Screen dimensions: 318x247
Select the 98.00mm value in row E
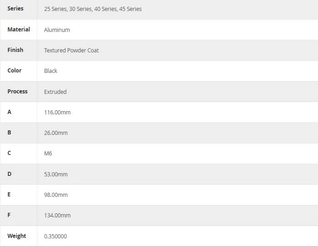pyautogui.click(x=56, y=195)
